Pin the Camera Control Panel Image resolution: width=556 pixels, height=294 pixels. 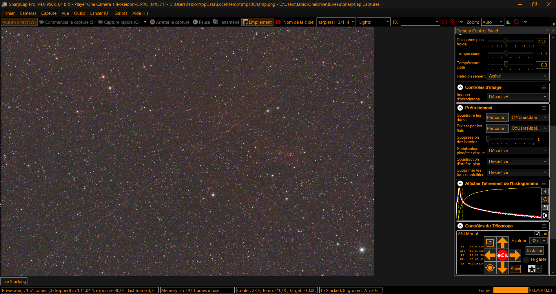coord(553,31)
